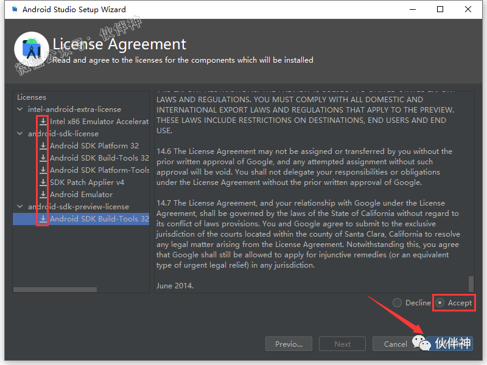Select the Decline radio button
Screen dimensions: 487x365
[397, 302]
